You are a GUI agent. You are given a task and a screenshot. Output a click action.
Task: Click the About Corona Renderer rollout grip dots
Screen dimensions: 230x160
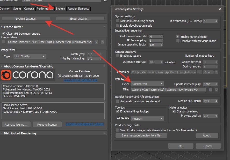click(x=104, y=66)
